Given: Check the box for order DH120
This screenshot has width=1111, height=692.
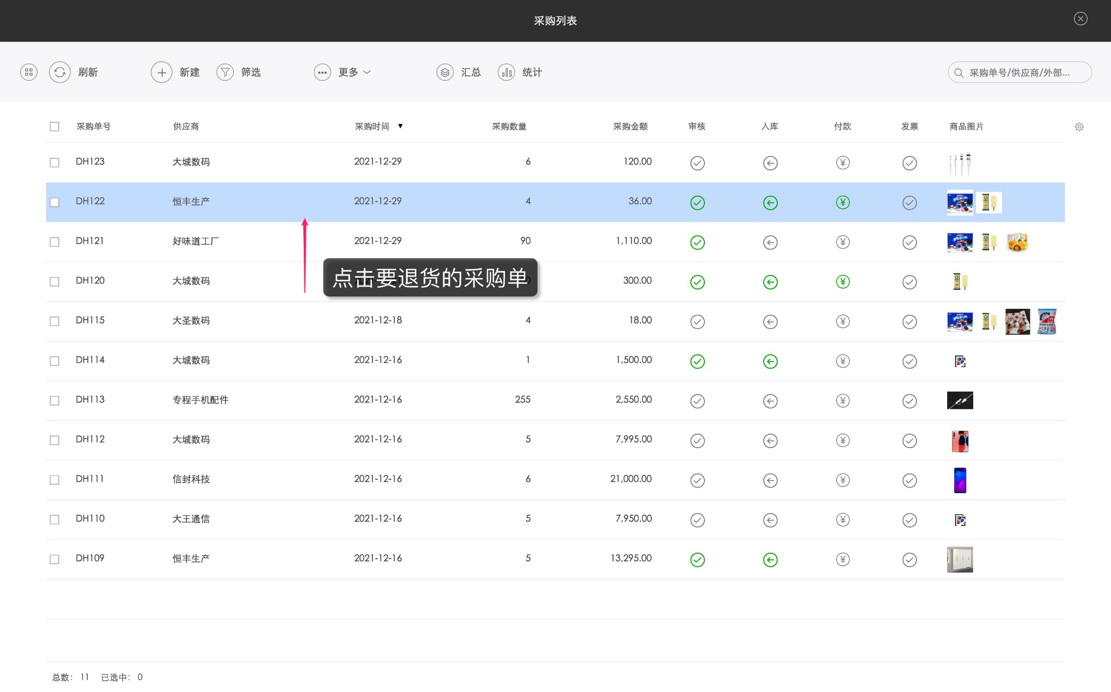Looking at the screenshot, I should point(54,282).
